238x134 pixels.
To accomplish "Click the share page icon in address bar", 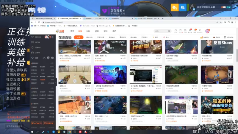I will tap(217, 22).
